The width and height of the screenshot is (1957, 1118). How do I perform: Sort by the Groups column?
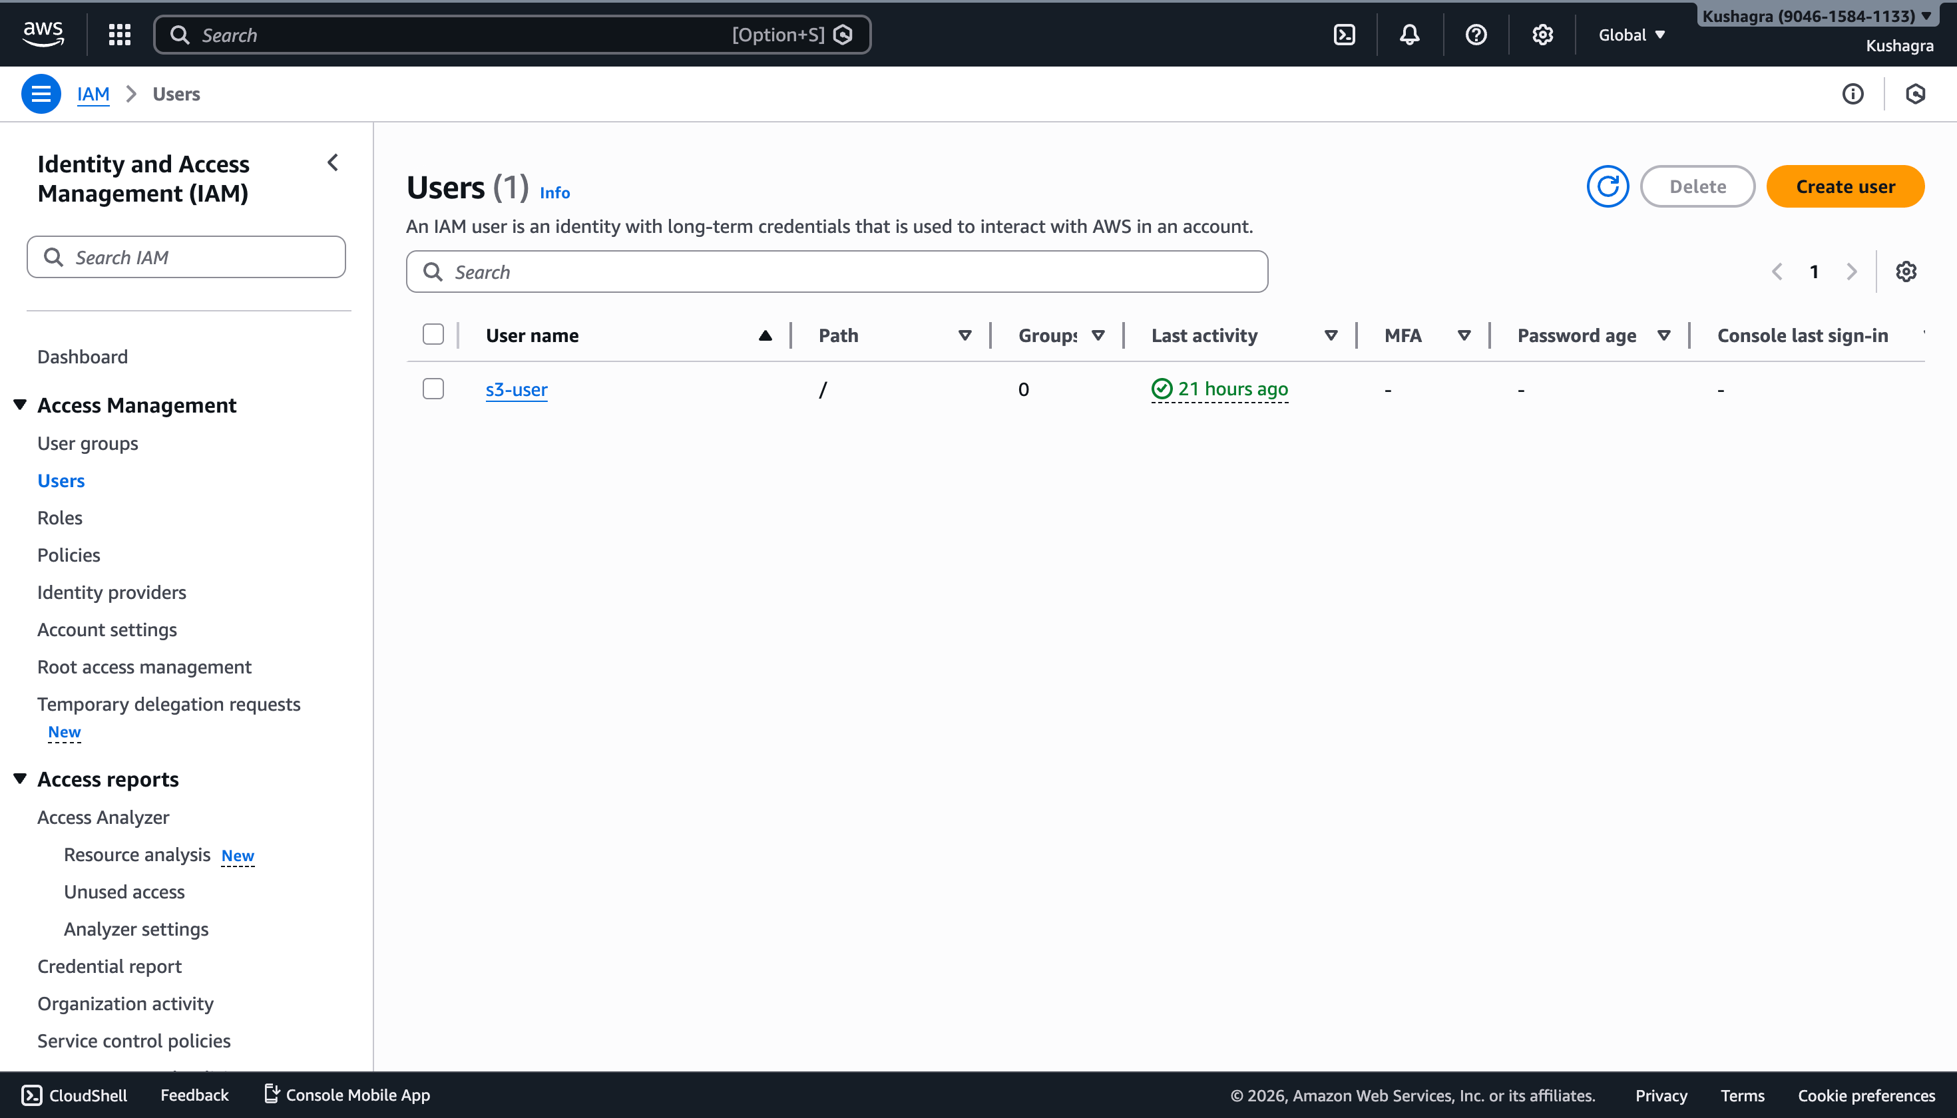[1098, 335]
